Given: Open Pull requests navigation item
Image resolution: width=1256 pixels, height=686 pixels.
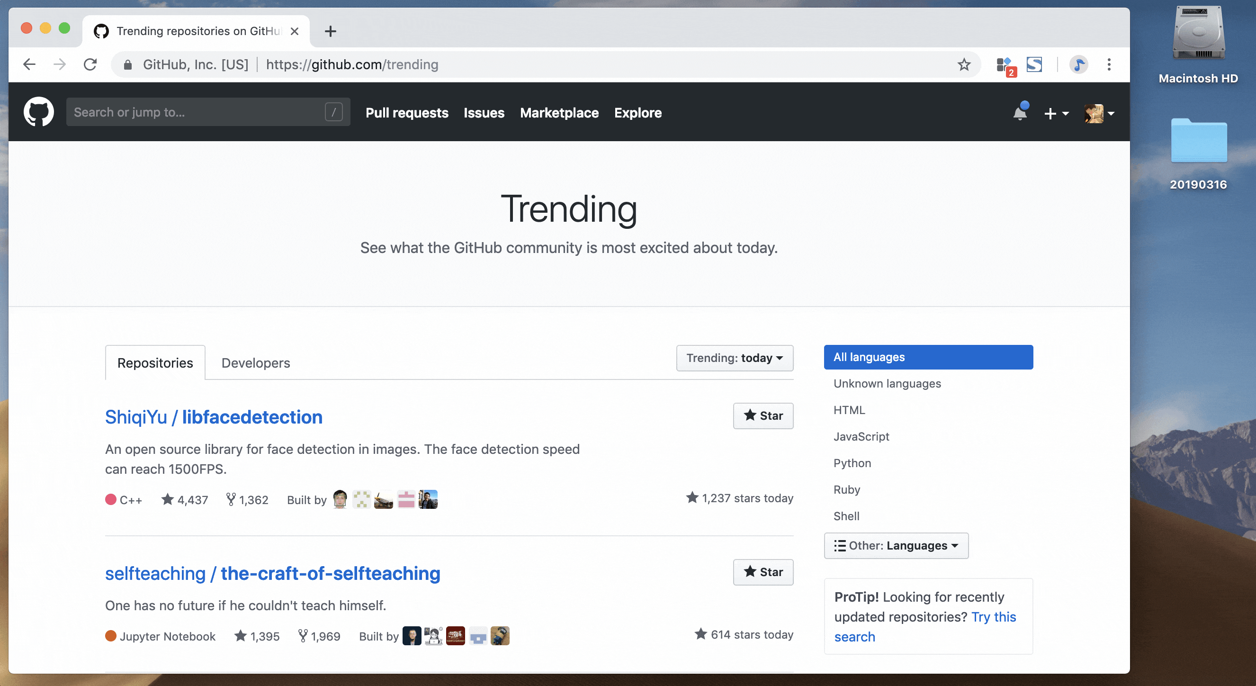Looking at the screenshot, I should pos(407,111).
